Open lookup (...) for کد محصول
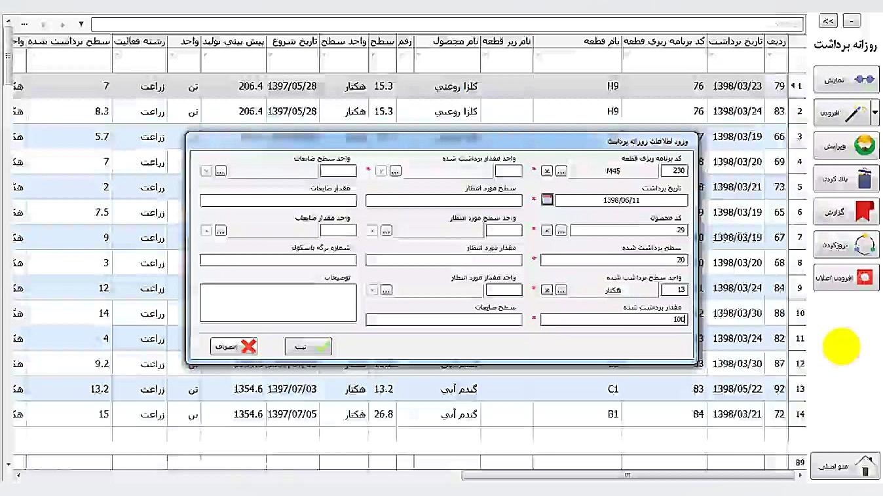This screenshot has height=496, width=883. [x=561, y=230]
